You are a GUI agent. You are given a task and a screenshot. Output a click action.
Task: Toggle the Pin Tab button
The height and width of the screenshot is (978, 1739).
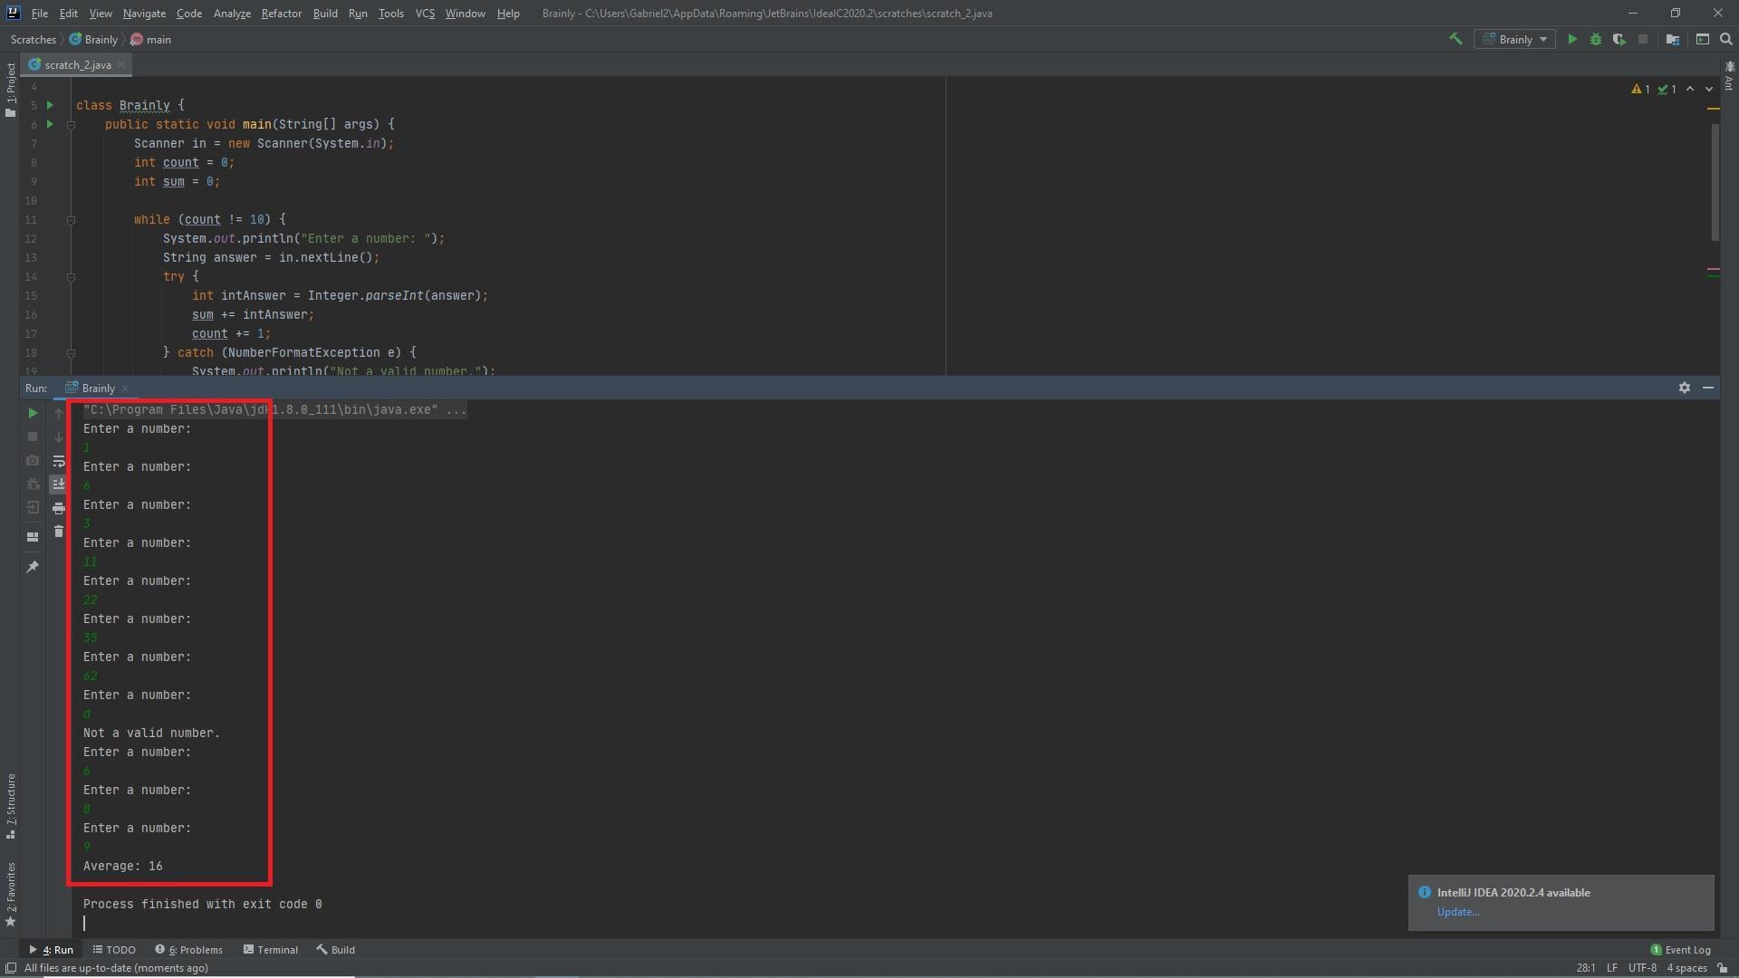click(33, 567)
